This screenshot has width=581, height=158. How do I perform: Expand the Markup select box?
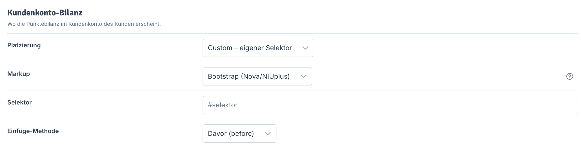(257, 76)
